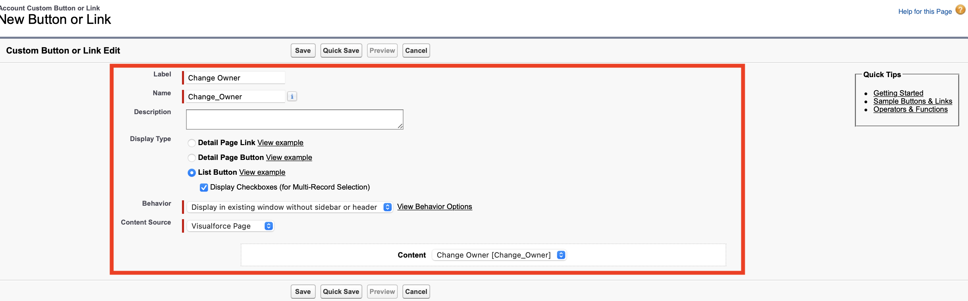This screenshot has width=968, height=301.
Task: Select Detail Page Button radio button
Action: (192, 158)
